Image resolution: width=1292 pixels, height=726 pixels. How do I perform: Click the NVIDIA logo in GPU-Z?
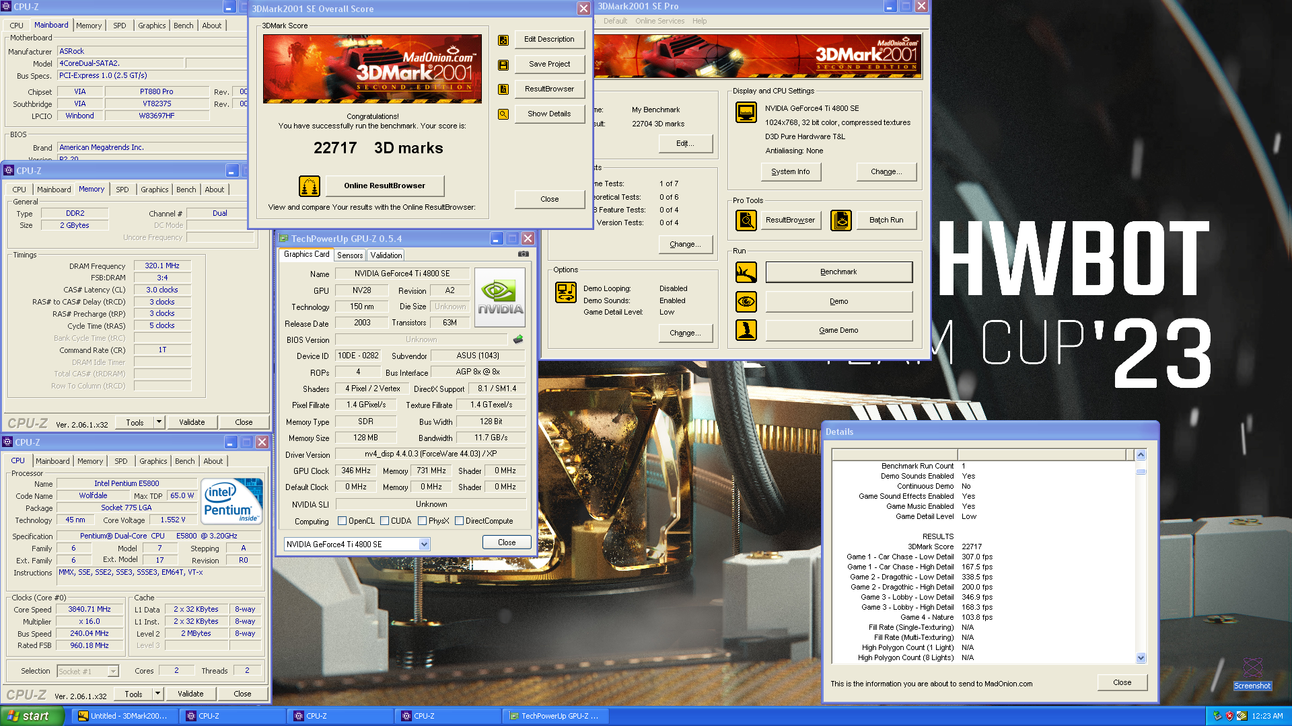tap(500, 297)
